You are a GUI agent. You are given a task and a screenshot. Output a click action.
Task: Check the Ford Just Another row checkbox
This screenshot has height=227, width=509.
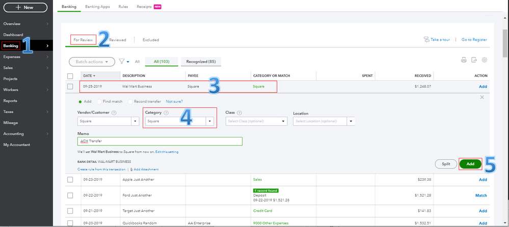[x=70, y=195]
